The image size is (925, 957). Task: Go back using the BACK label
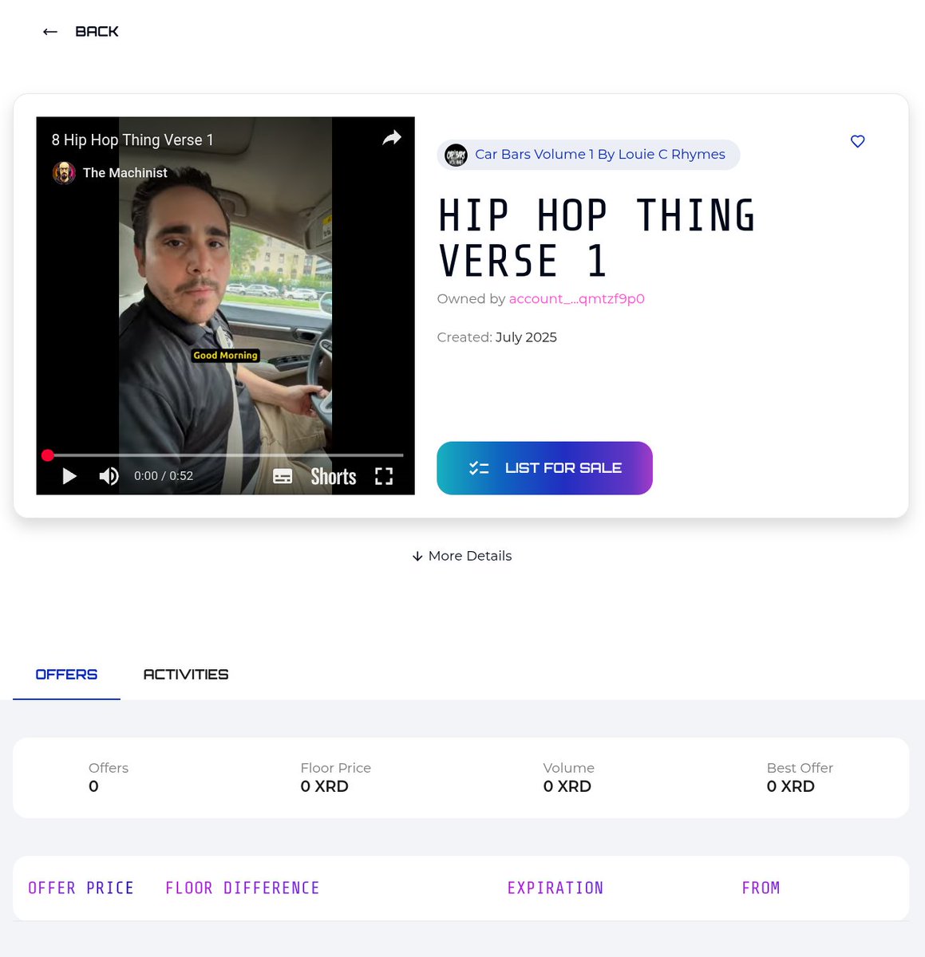(97, 32)
